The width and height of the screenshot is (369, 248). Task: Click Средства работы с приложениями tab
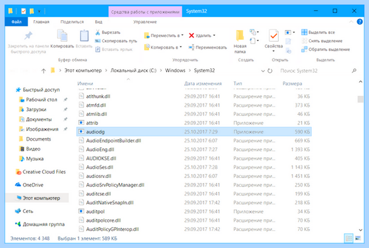coord(145,12)
